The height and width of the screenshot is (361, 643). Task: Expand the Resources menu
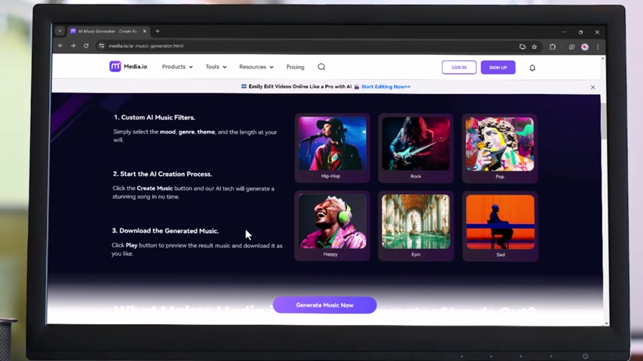point(256,67)
